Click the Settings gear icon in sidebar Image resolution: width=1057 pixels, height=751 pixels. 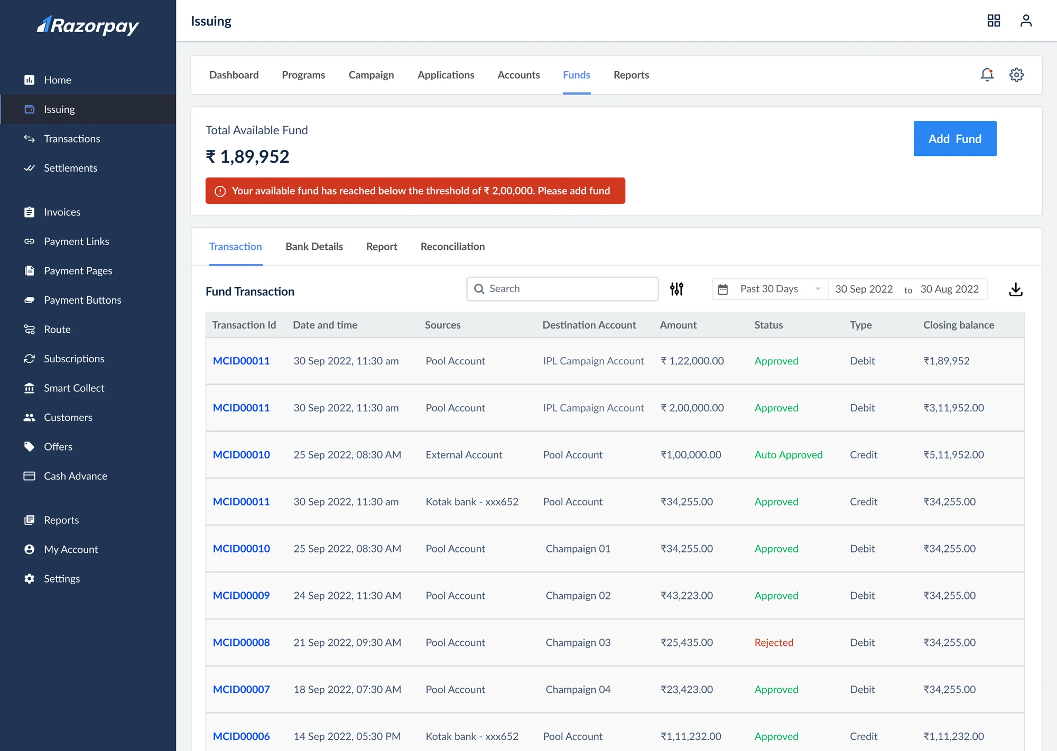29,579
